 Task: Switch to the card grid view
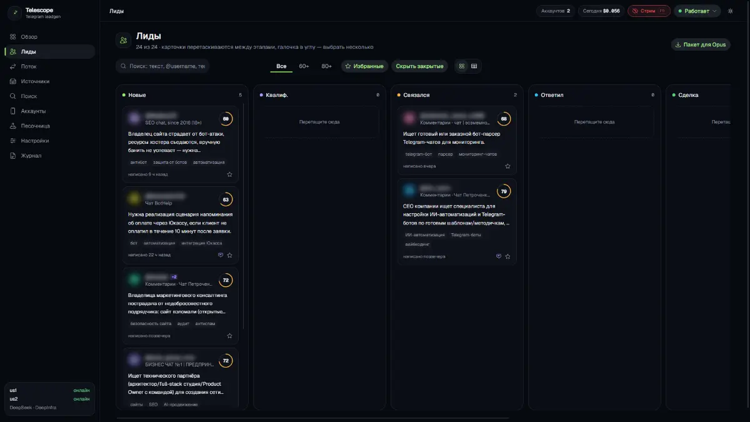click(461, 66)
